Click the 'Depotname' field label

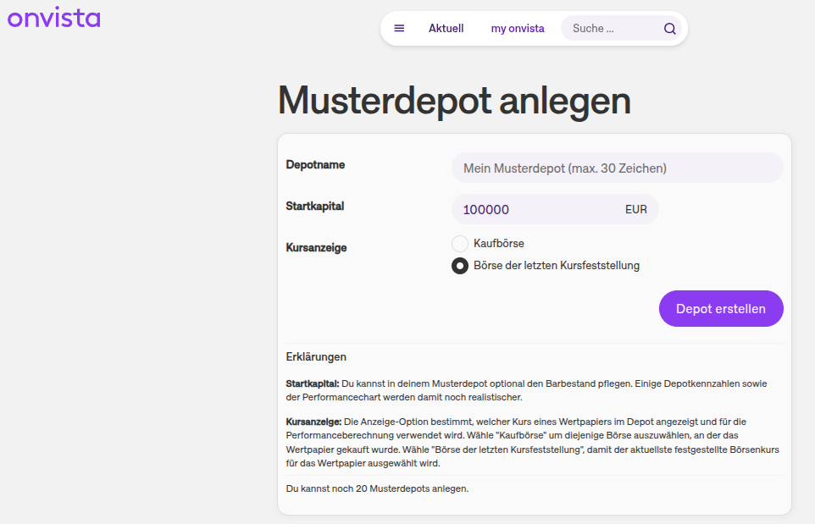315,165
